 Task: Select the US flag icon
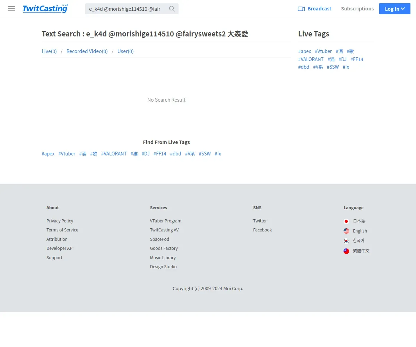[346, 231]
